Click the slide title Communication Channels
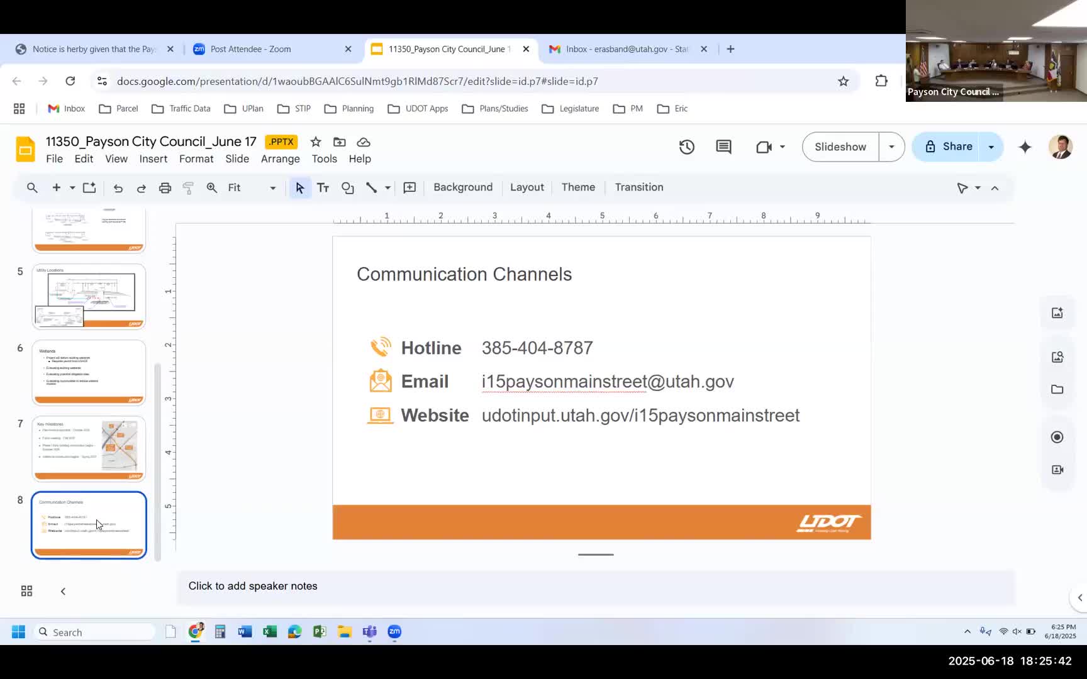The width and height of the screenshot is (1087, 679). point(464,274)
